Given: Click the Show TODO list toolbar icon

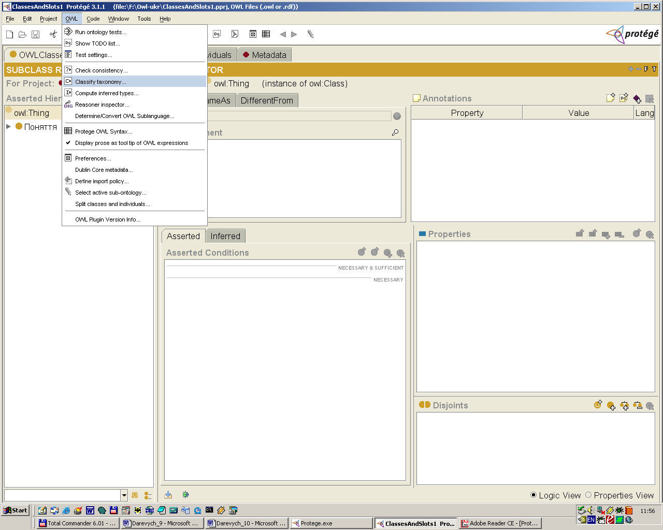Looking at the screenshot, I should click(x=217, y=34).
